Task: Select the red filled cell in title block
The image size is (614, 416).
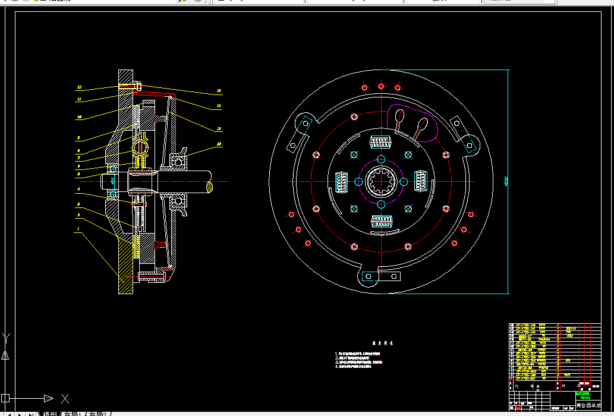Action: tap(518, 408)
